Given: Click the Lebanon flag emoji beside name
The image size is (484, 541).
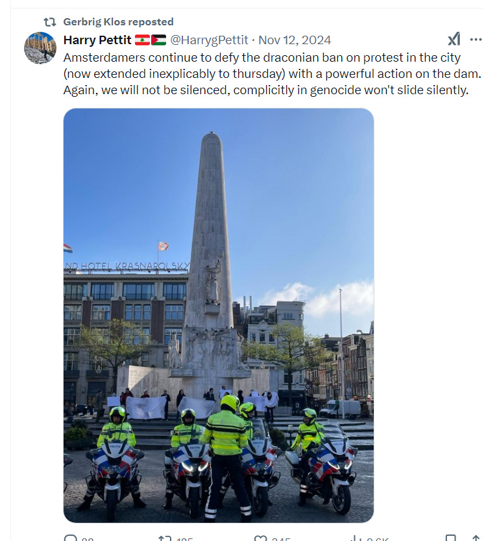Looking at the screenshot, I should (142, 40).
